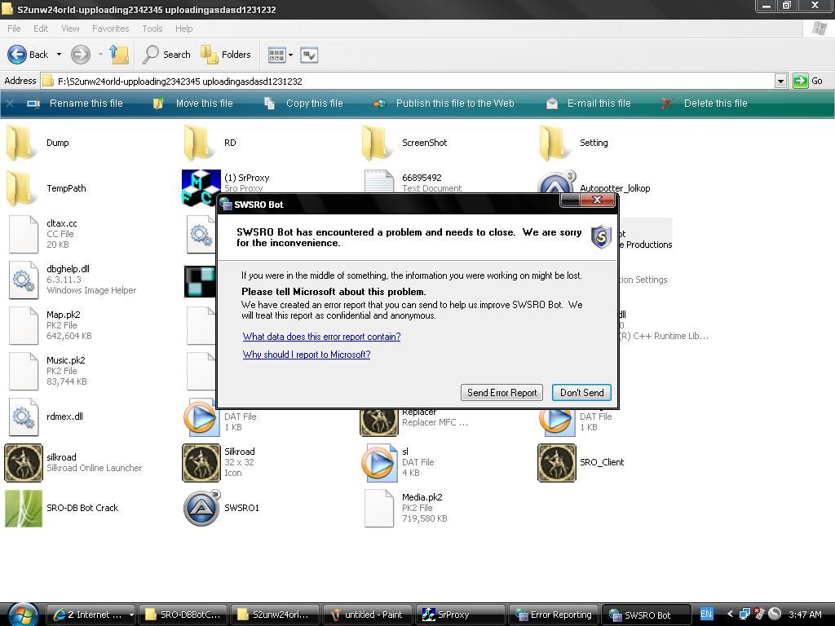Choose Move this file
The image size is (835, 626).
coord(192,104)
